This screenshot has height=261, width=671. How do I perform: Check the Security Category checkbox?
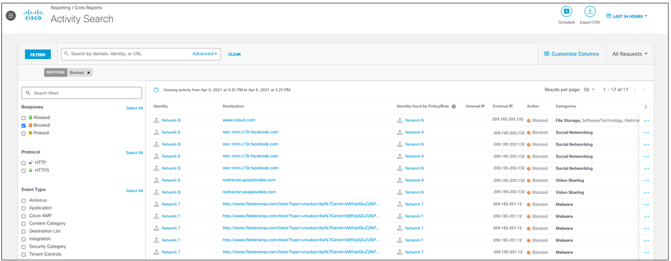coord(24,246)
